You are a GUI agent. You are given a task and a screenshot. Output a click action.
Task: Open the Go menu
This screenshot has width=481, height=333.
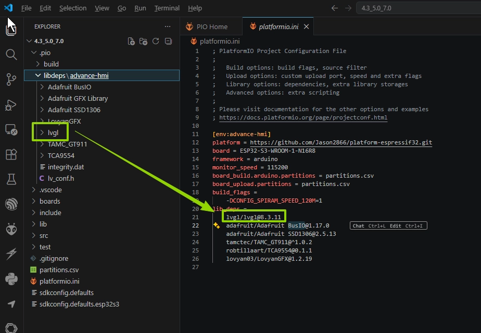pos(122,8)
